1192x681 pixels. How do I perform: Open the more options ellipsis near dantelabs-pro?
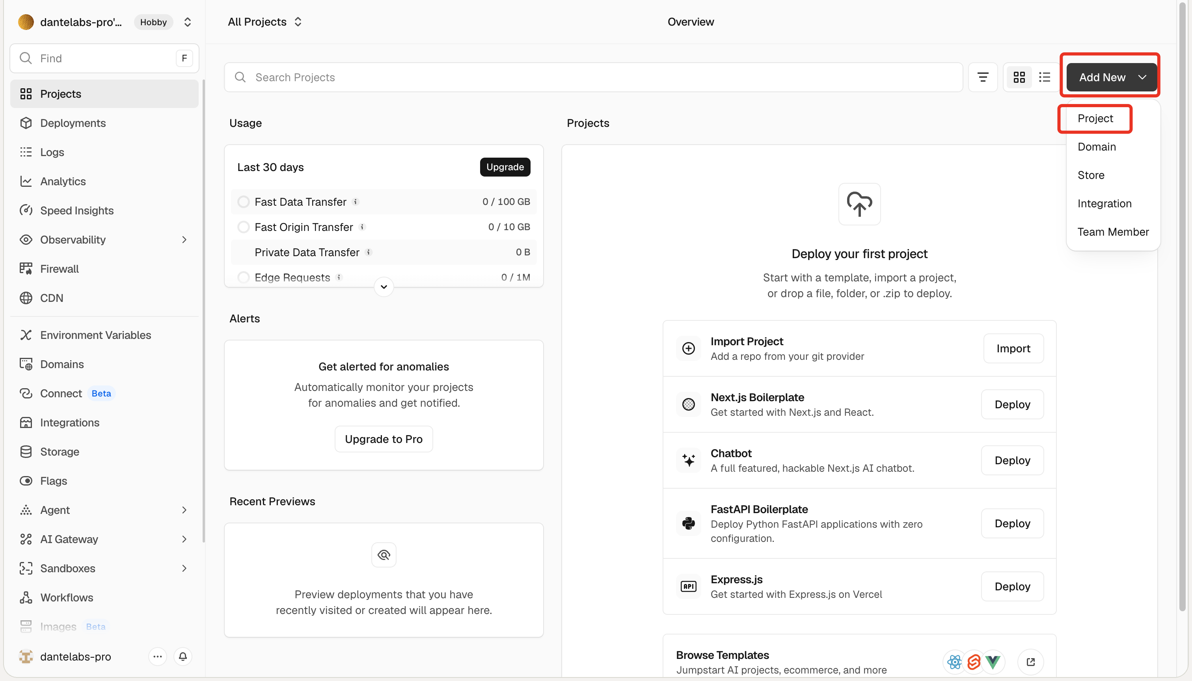pos(158,656)
